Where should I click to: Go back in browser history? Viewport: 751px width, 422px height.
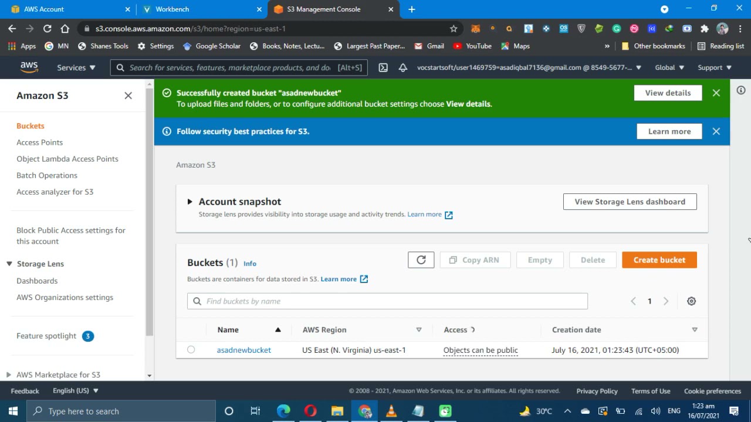pos(12,29)
